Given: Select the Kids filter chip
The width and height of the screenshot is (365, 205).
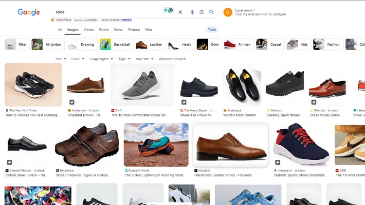Looking at the screenshot, I should (x=299, y=44).
